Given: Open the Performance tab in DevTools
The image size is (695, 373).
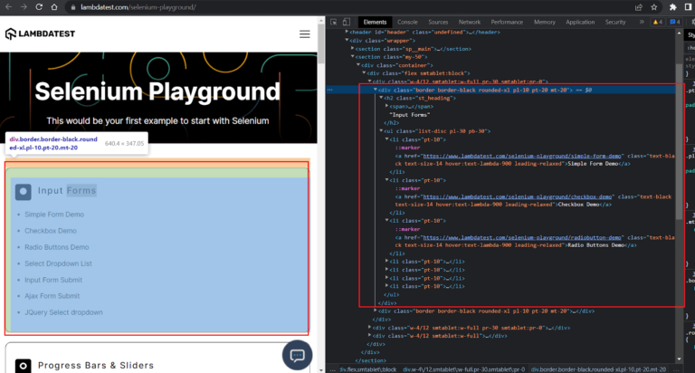Looking at the screenshot, I should pyautogui.click(x=508, y=22).
